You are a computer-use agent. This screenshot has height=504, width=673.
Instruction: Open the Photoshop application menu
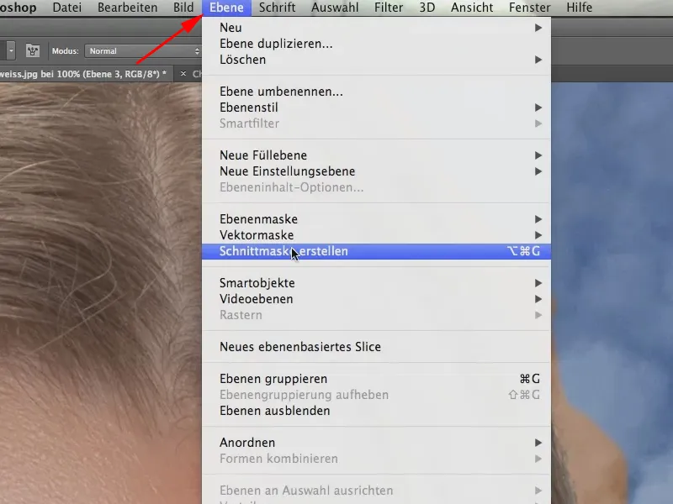tap(18, 8)
